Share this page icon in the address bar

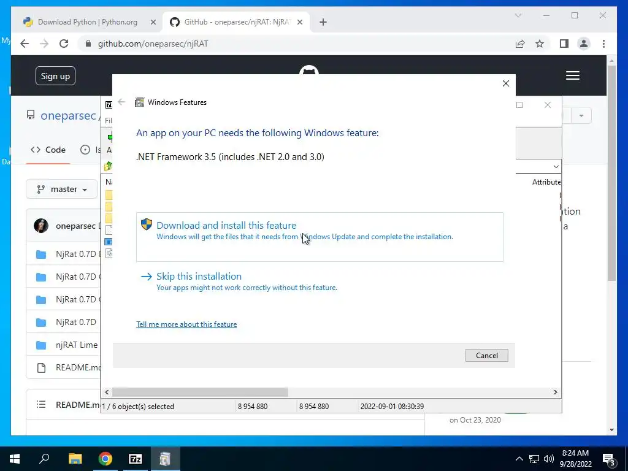(520, 44)
